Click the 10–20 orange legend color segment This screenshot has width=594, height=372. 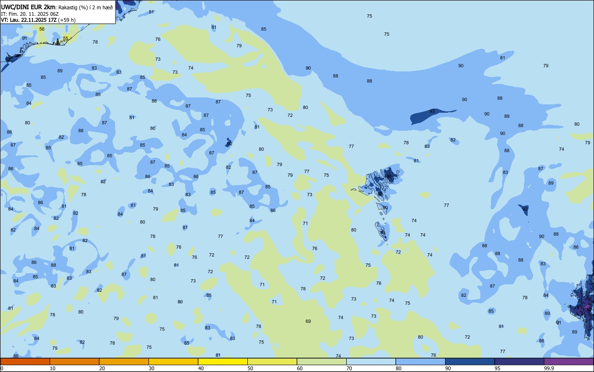tap(74, 361)
